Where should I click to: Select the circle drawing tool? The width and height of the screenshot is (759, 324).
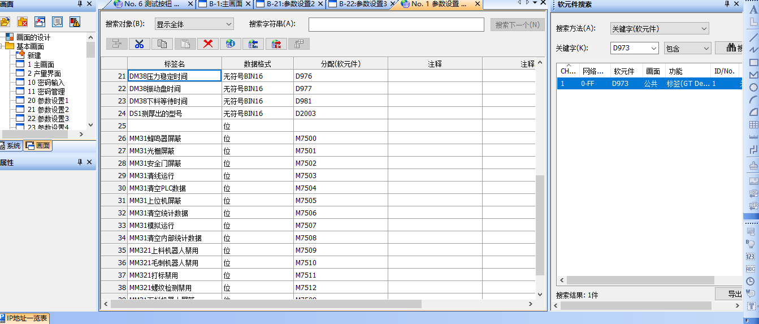[x=753, y=88]
